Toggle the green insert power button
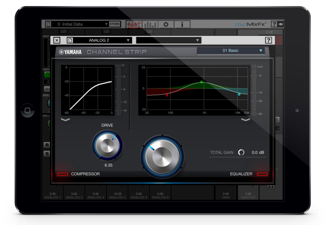Image resolution: width=324 pixels, height=225 pixels. [47, 74]
